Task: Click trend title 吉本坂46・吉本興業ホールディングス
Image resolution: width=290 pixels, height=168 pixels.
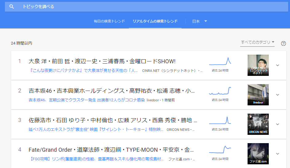Action: 112,91
